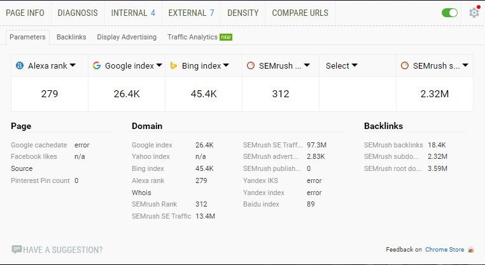485x265 pixels.
Task: Click the Alexa rank logo icon
Action: [20, 65]
